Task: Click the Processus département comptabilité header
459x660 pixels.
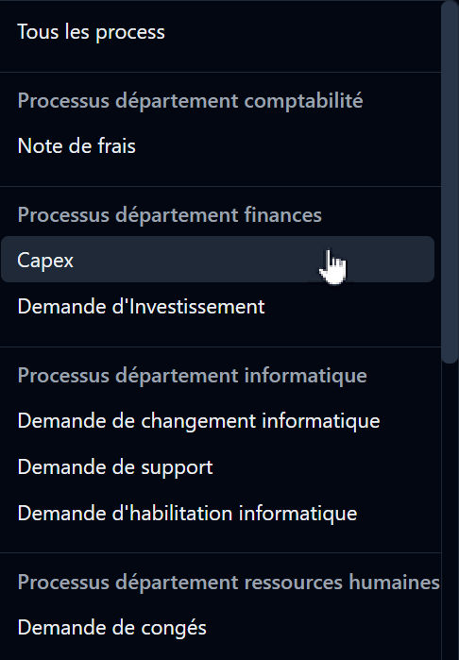Action: pyautogui.click(x=190, y=101)
